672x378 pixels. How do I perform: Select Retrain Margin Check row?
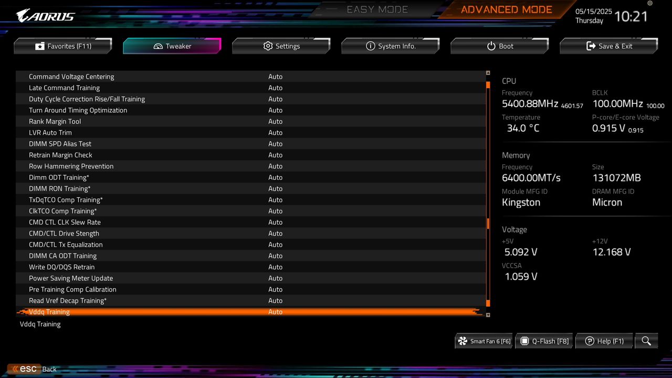coord(250,155)
